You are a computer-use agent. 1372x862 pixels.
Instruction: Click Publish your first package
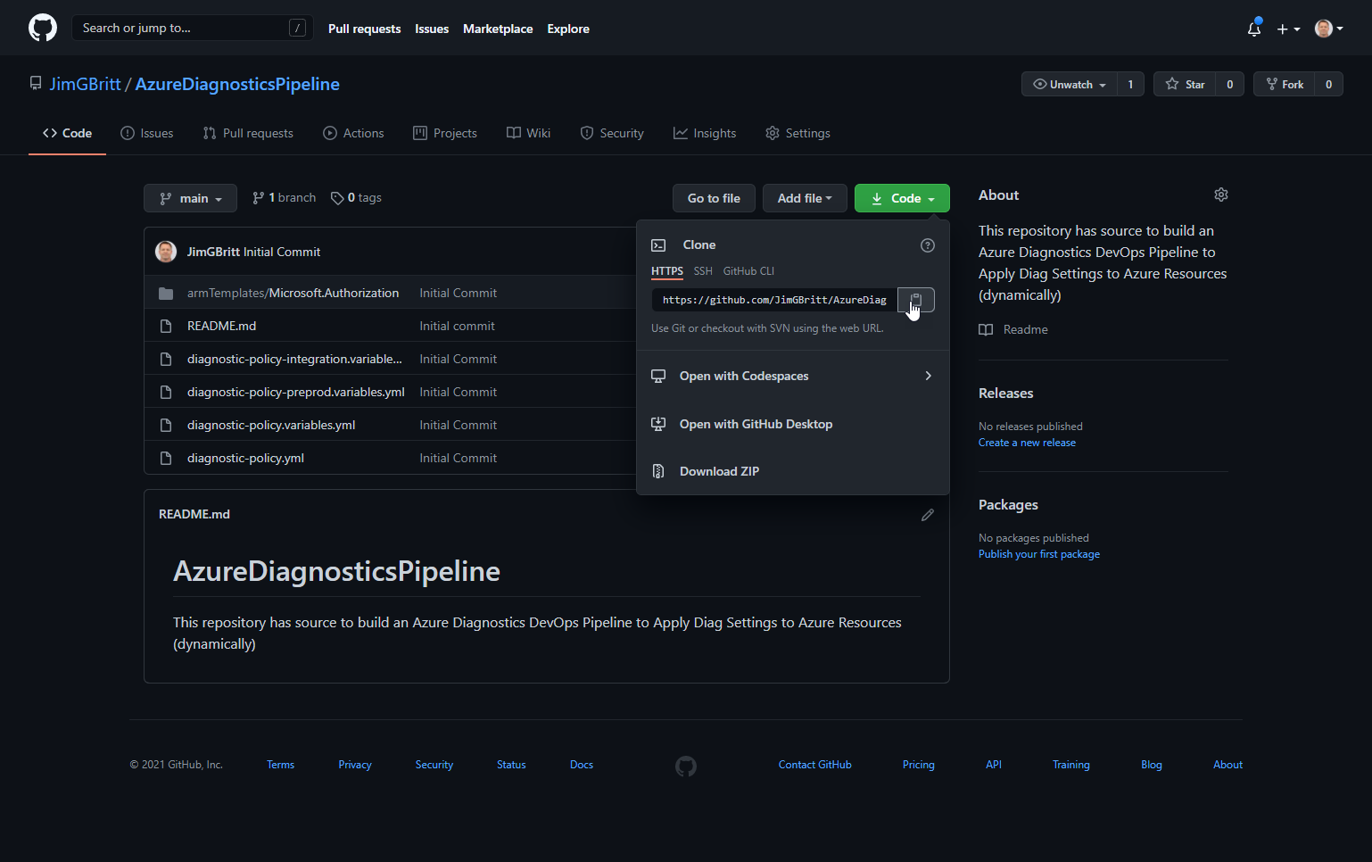coord(1039,554)
